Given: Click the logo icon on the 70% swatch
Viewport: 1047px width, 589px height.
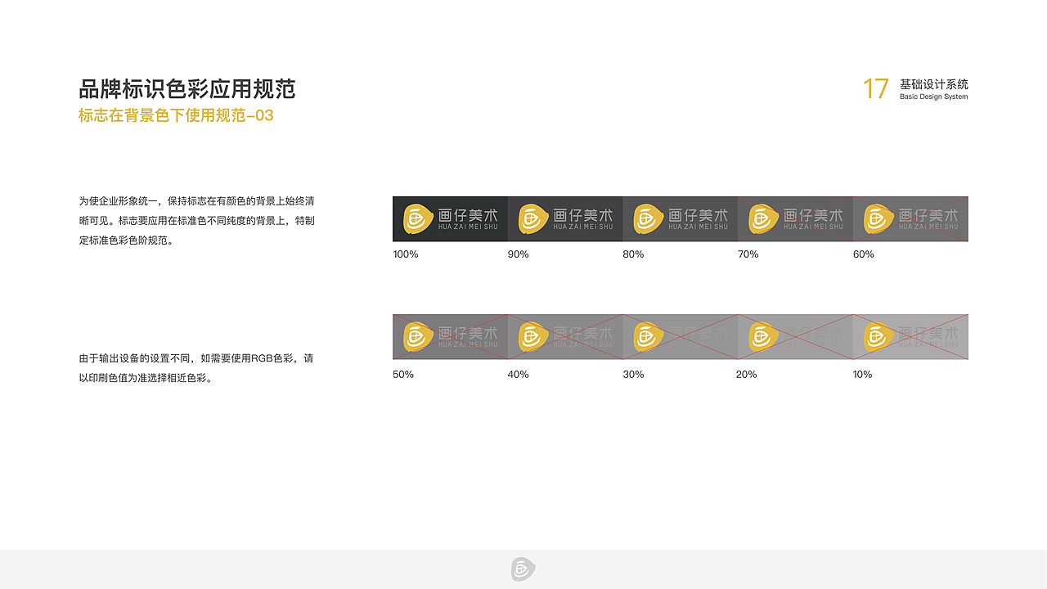Looking at the screenshot, I should coord(763,218).
